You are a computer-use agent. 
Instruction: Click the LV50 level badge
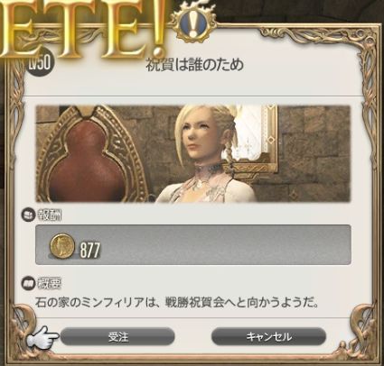[x=40, y=63]
